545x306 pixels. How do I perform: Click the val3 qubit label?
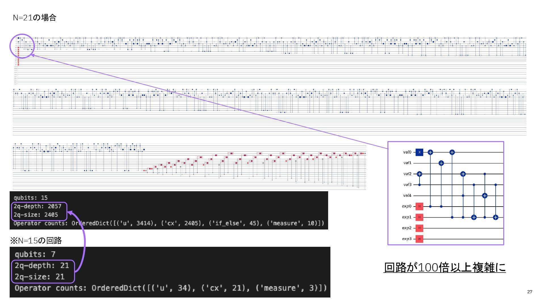(x=407, y=185)
